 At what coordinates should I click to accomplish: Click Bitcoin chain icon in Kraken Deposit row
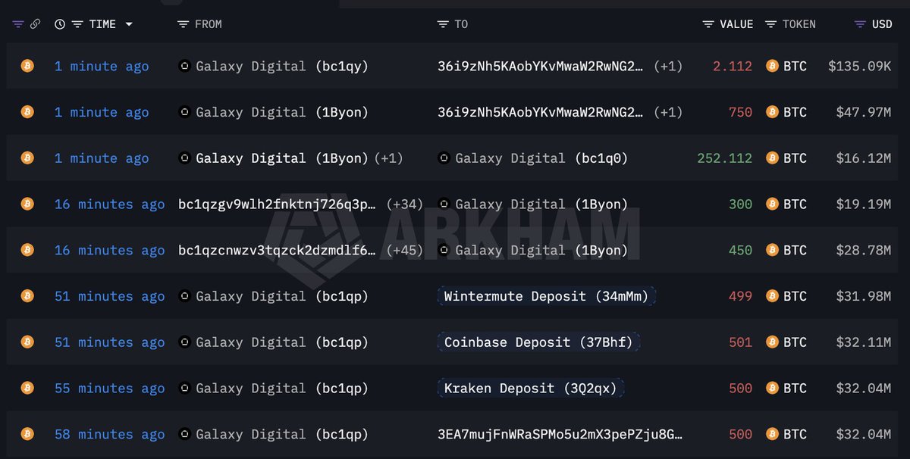coord(27,388)
